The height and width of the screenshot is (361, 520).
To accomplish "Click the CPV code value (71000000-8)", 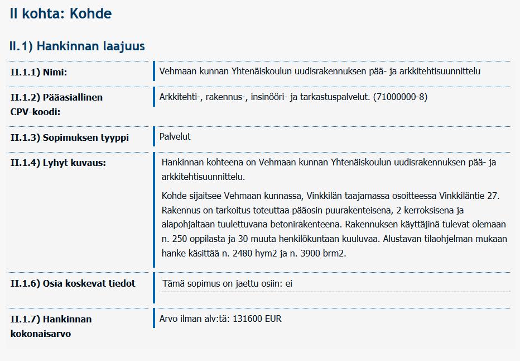I will coord(400,97).
